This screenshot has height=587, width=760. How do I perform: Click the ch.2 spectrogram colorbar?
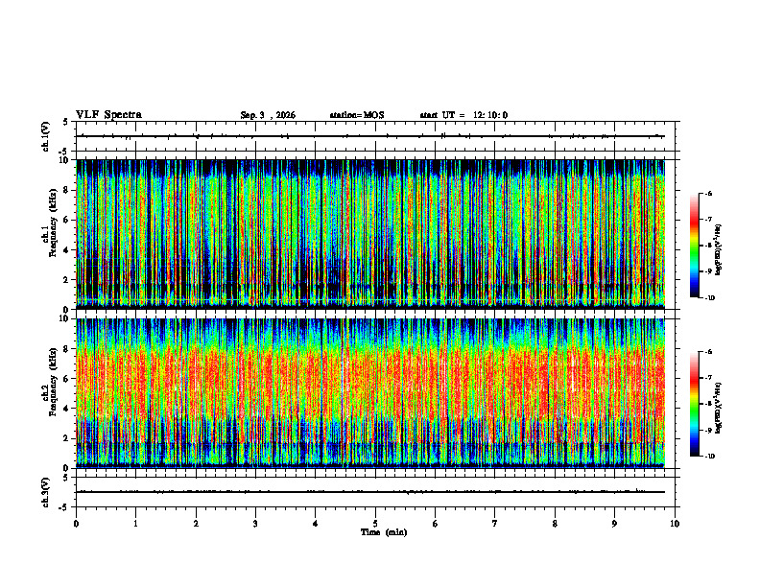694,404
